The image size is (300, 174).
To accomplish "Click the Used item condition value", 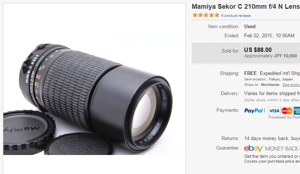I will click(250, 26).
